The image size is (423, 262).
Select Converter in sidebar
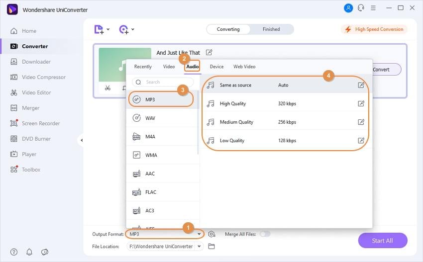point(29,46)
